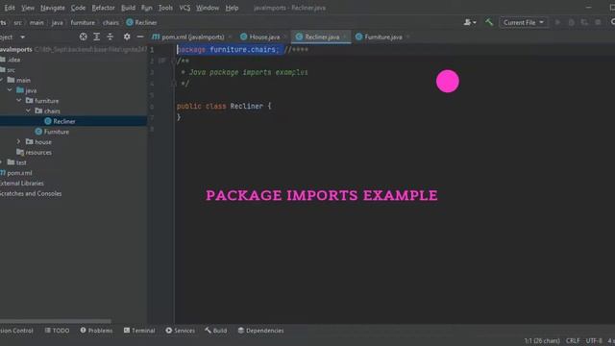This screenshot has height=346, width=615.
Task: Open Dependencies tool window
Action: pyautogui.click(x=260, y=331)
